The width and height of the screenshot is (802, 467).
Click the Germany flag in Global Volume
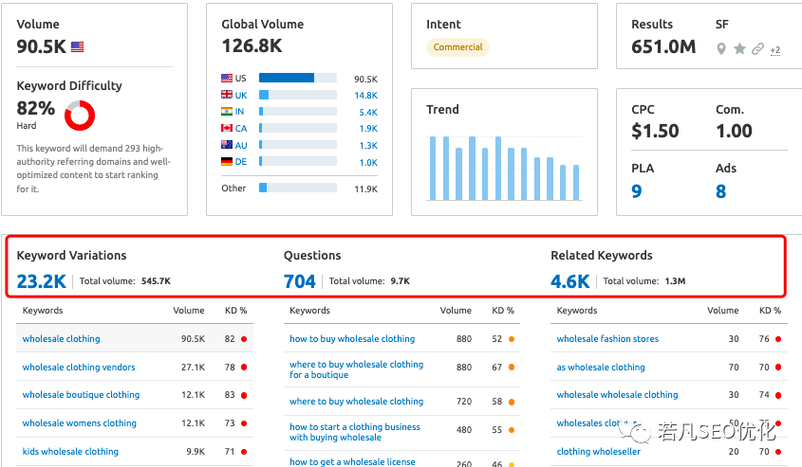(227, 162)
